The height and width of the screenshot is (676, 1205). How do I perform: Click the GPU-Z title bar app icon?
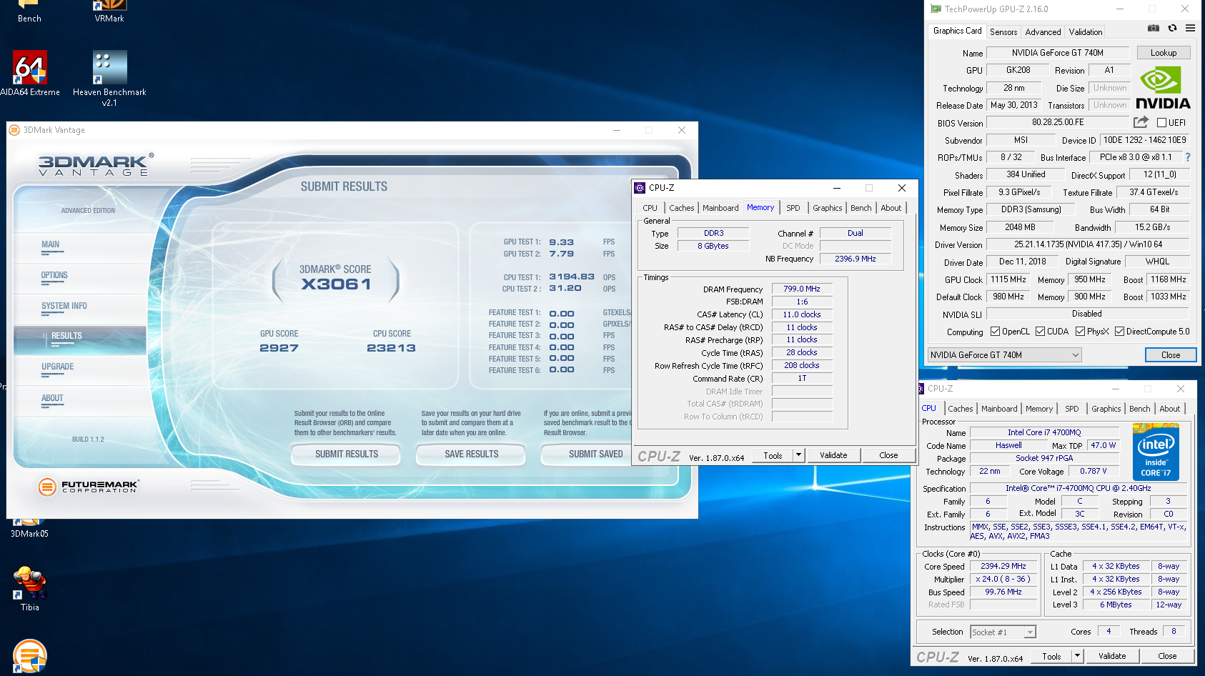[x=936, y=9]
